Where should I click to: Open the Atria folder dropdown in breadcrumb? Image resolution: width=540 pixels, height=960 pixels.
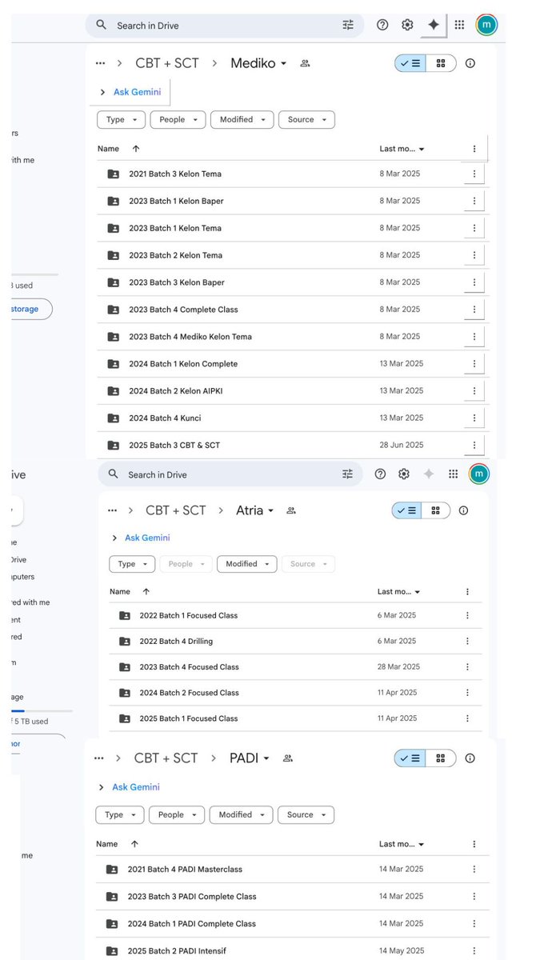[254, 510]
